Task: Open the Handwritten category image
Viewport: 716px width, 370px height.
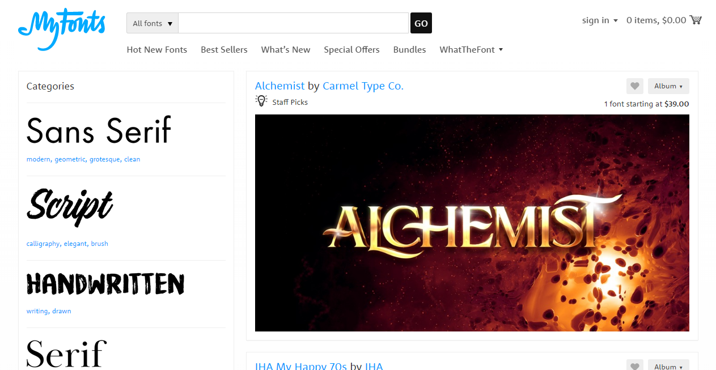Action: 105,284
